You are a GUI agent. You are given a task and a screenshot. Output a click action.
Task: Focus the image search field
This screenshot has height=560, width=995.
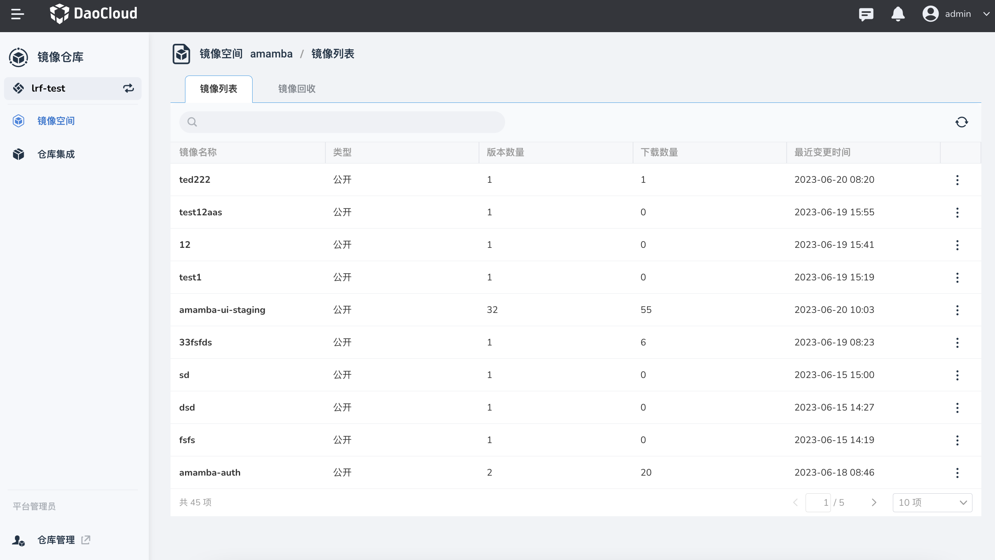click(x=342, y=122)
